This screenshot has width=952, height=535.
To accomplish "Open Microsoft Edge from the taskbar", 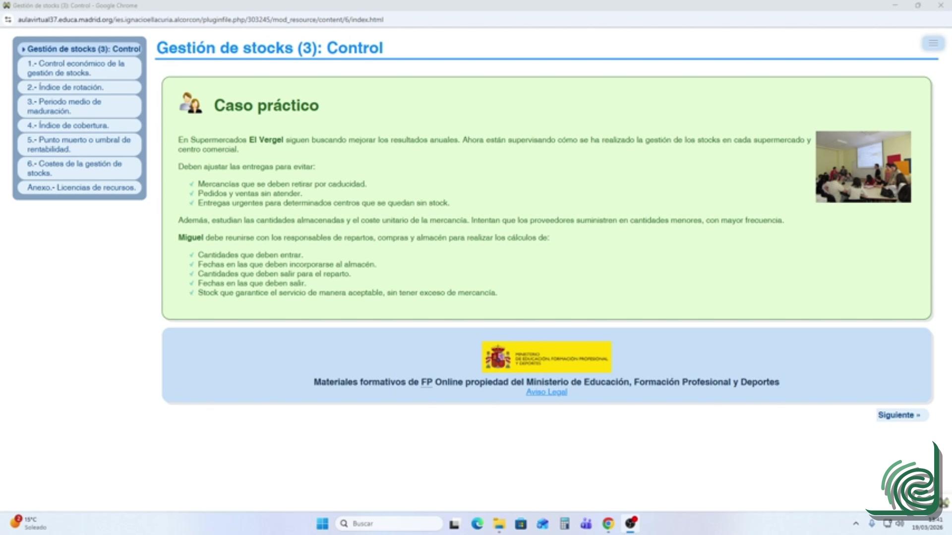I will (477, 524).
